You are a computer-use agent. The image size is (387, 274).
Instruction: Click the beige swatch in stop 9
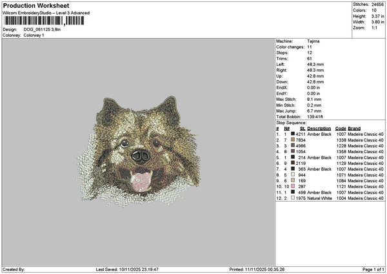[293, 180]
